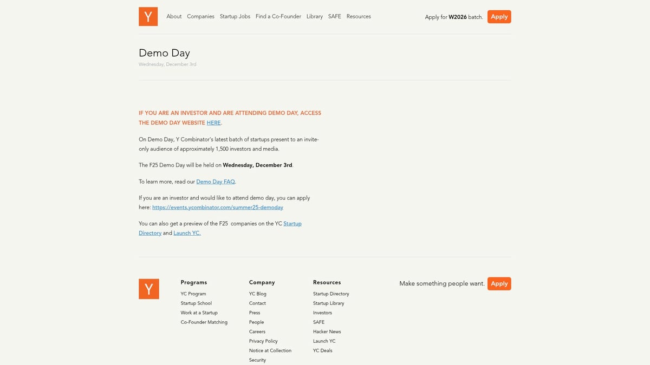Select SAFE in the top navigation
Image resolution: width=650 pixels, height=365 pixels.
[335, 17]
